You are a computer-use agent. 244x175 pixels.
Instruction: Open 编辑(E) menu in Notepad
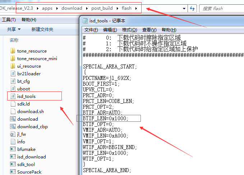tap(110, 30)
